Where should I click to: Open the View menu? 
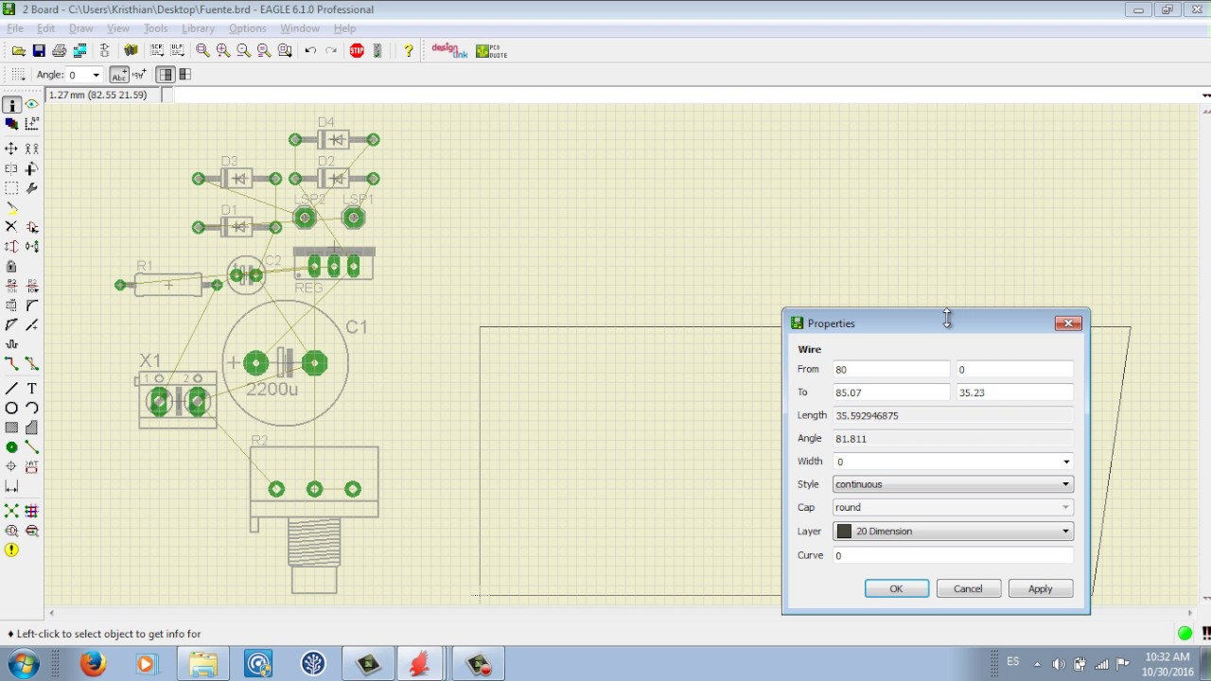[x=118, y=28]
